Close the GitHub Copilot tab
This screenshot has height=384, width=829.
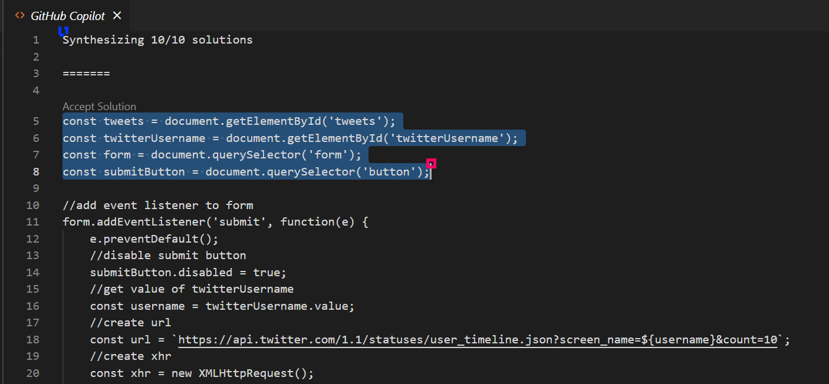116,16
